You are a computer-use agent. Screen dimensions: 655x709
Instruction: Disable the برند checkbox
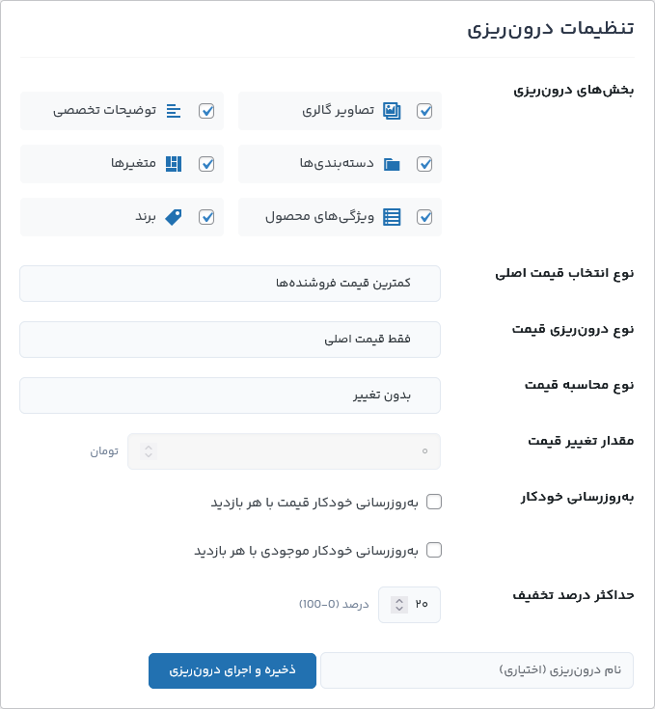(206, 217)
